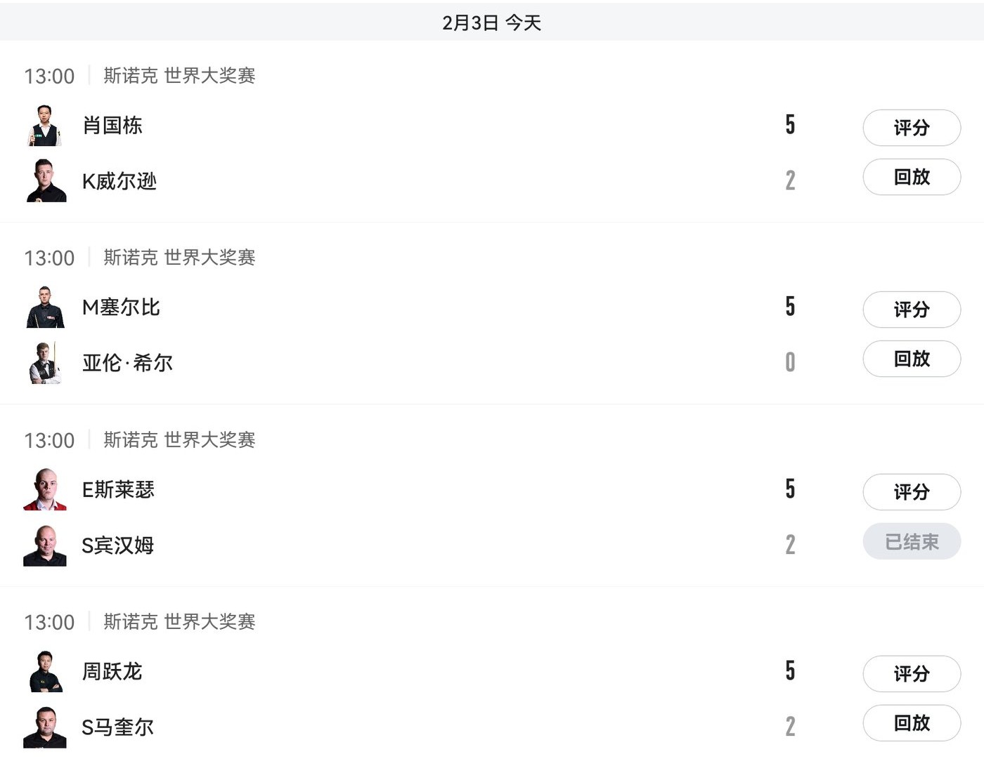Click 已结束 button for S宾汉姆 match
Viewport: 984px width, 761px height.
click(912, 542)
